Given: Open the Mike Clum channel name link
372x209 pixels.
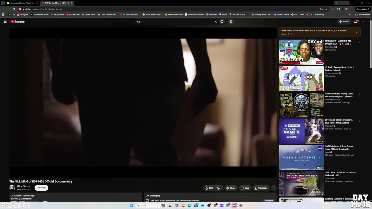Looking at the screenshot, I should (x=22, y=186).
